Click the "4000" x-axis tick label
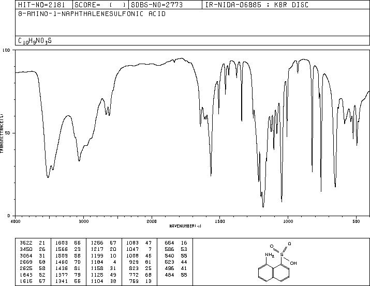The width and height of the screenshot is (370, 286). click(16, 221)
